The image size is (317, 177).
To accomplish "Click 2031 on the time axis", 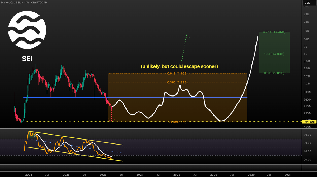I will 288,175.
